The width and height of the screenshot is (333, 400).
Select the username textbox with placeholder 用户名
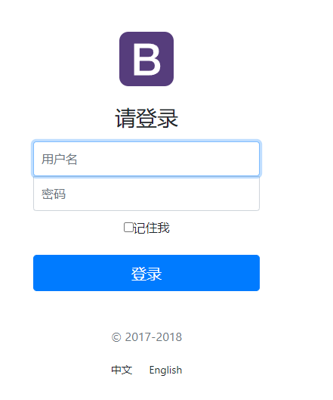click(x=146, y=159)
